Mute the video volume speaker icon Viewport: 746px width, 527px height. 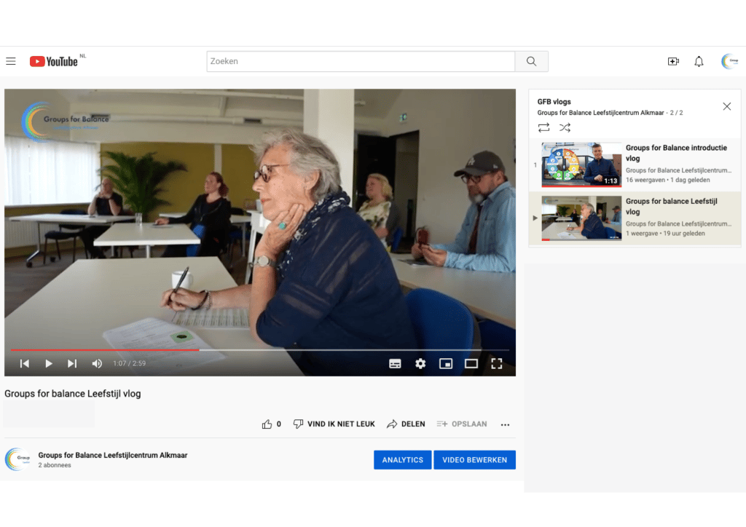97,363
